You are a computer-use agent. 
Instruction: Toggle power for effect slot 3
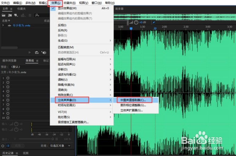coord(8,87)
